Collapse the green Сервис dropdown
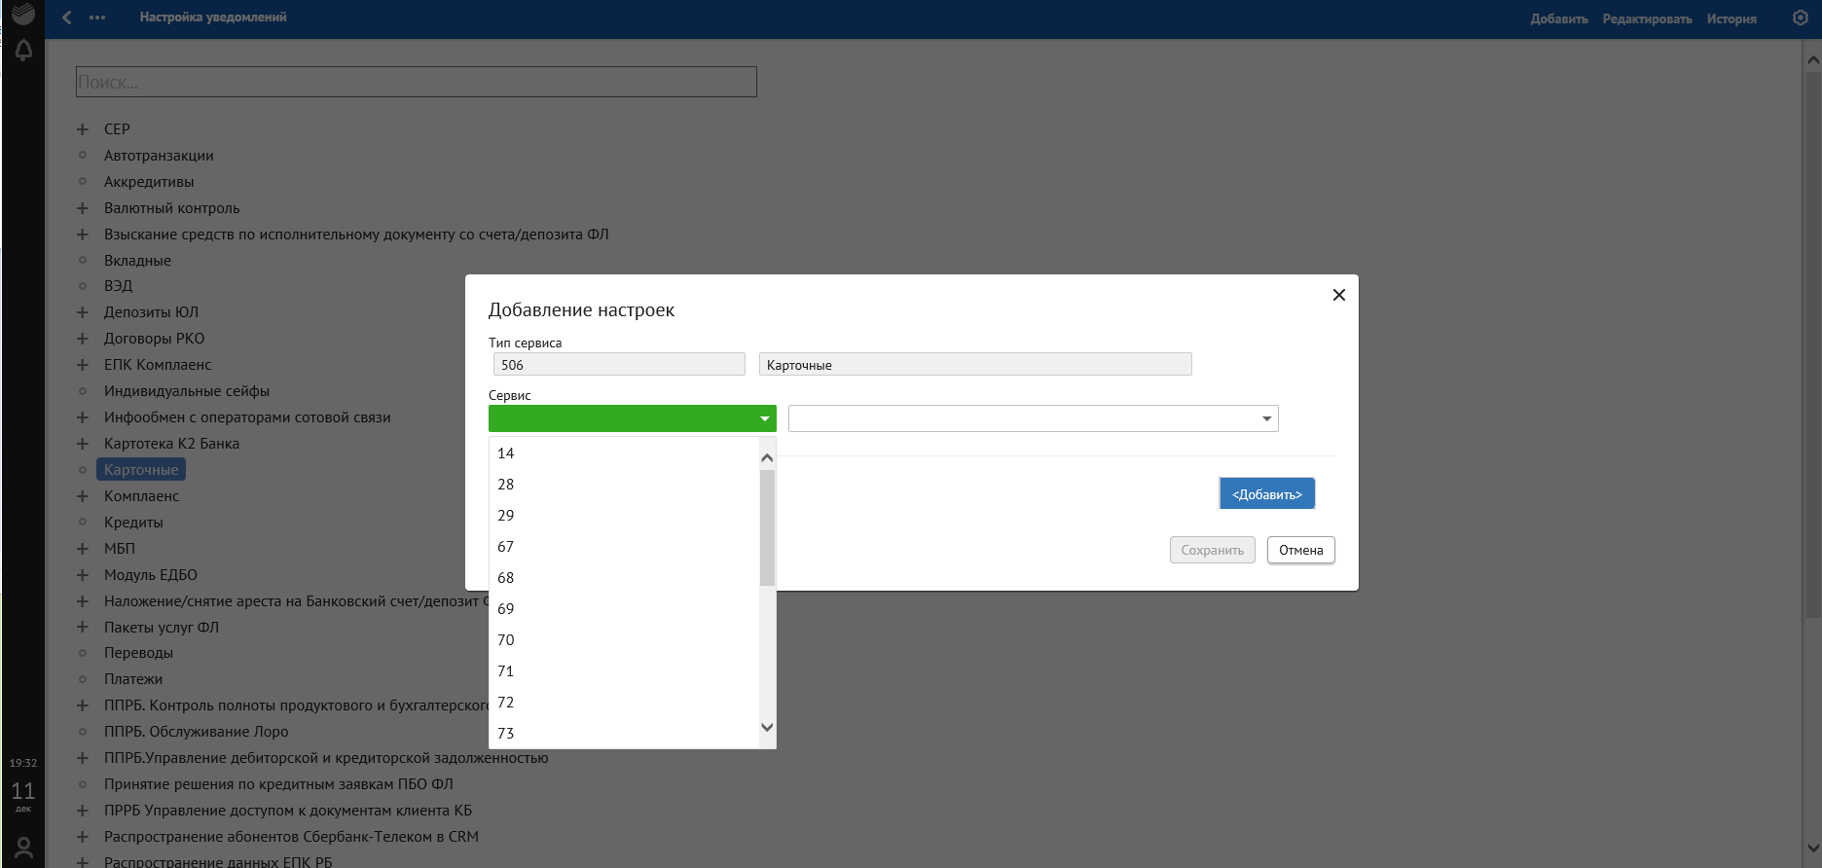Screen dimensions: 1822x868 click(x=765, y=418)
